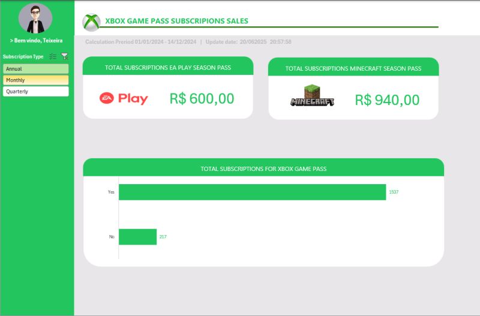Screen dimensions: 480x316
Task: Click the EA Play logo
Action: [124, 98]
